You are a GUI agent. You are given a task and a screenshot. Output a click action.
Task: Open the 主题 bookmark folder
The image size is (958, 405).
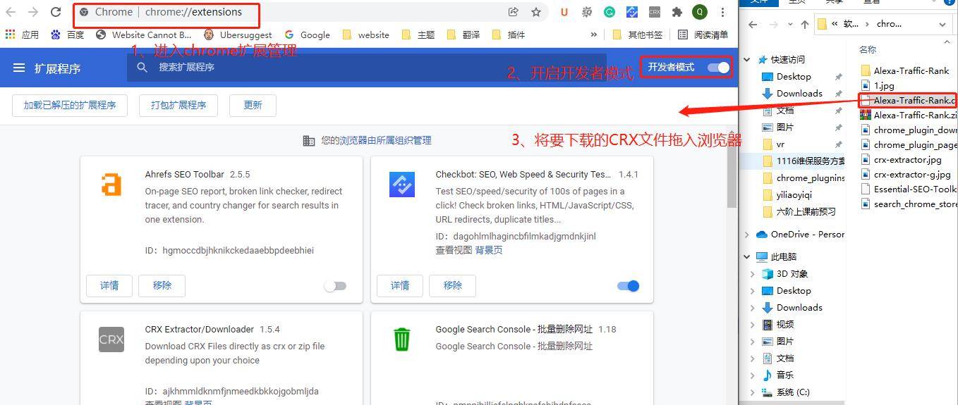click(418, 35)
